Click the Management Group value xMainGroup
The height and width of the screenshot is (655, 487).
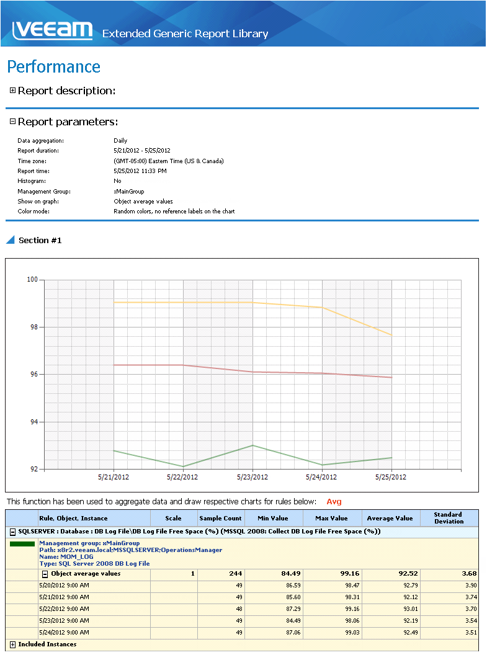coord(129,191)
